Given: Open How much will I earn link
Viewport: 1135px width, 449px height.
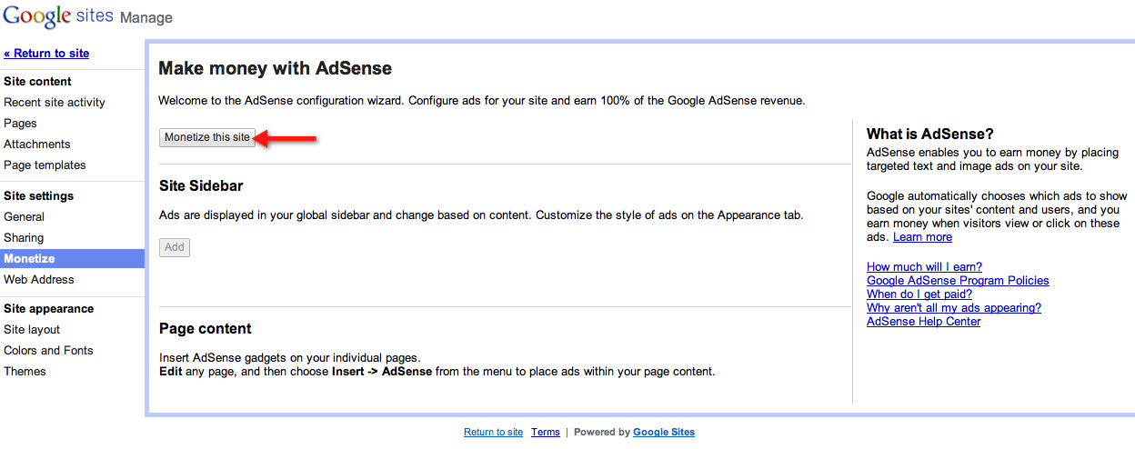Looking at the screenshot, I should coord(924,267).
